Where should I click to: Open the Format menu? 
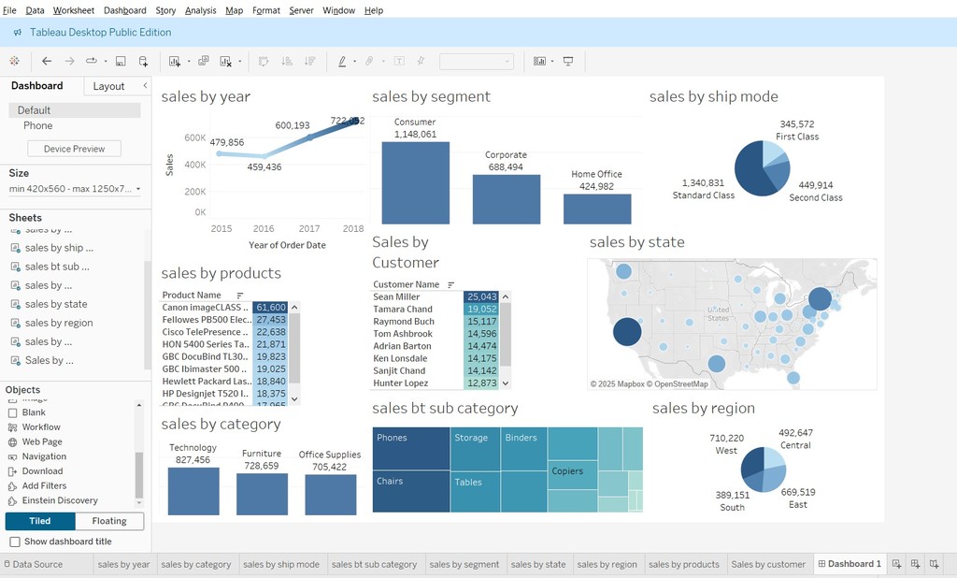pos(266,10)
